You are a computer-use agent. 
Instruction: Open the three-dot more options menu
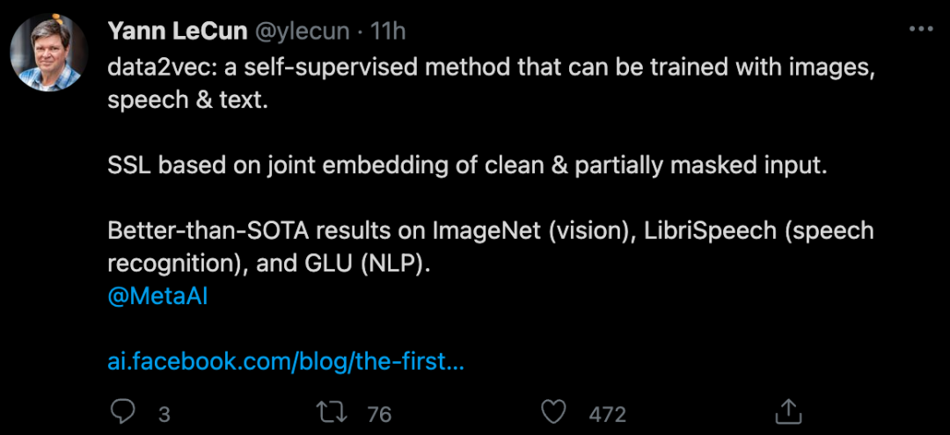[920, 31]
